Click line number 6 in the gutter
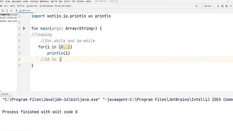Screen dimensions: 233x131 (x=19, y=47)
